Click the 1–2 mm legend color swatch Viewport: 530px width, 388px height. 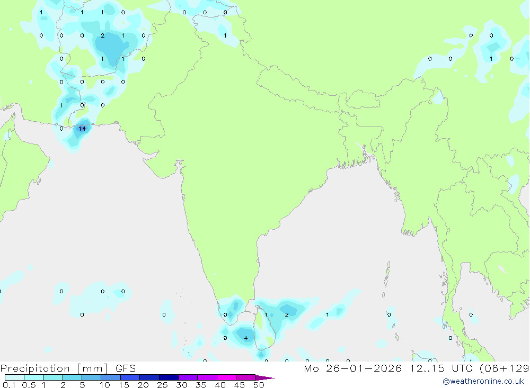(52, 377)
